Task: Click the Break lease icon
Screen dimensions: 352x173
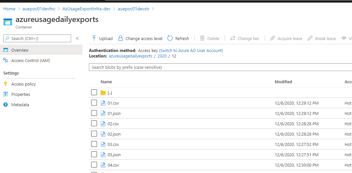Action: [310, 38]
